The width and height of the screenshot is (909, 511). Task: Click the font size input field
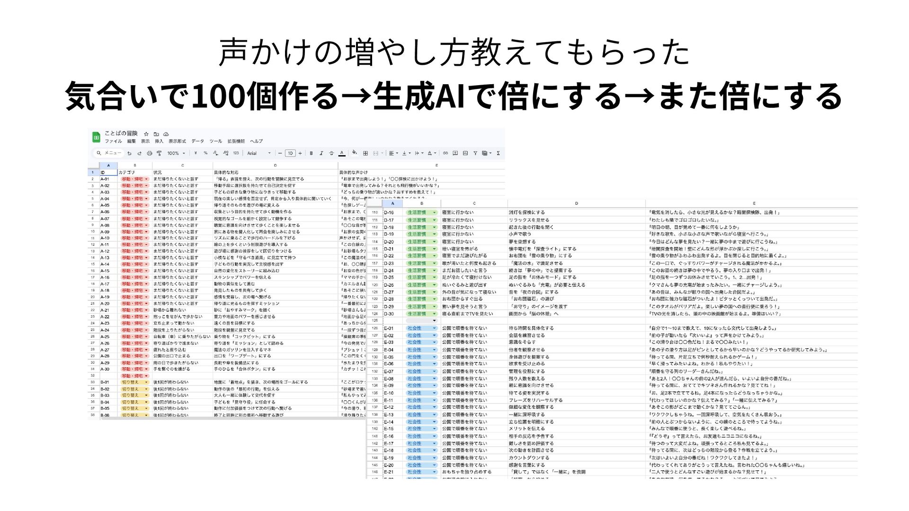pos(290,153)
